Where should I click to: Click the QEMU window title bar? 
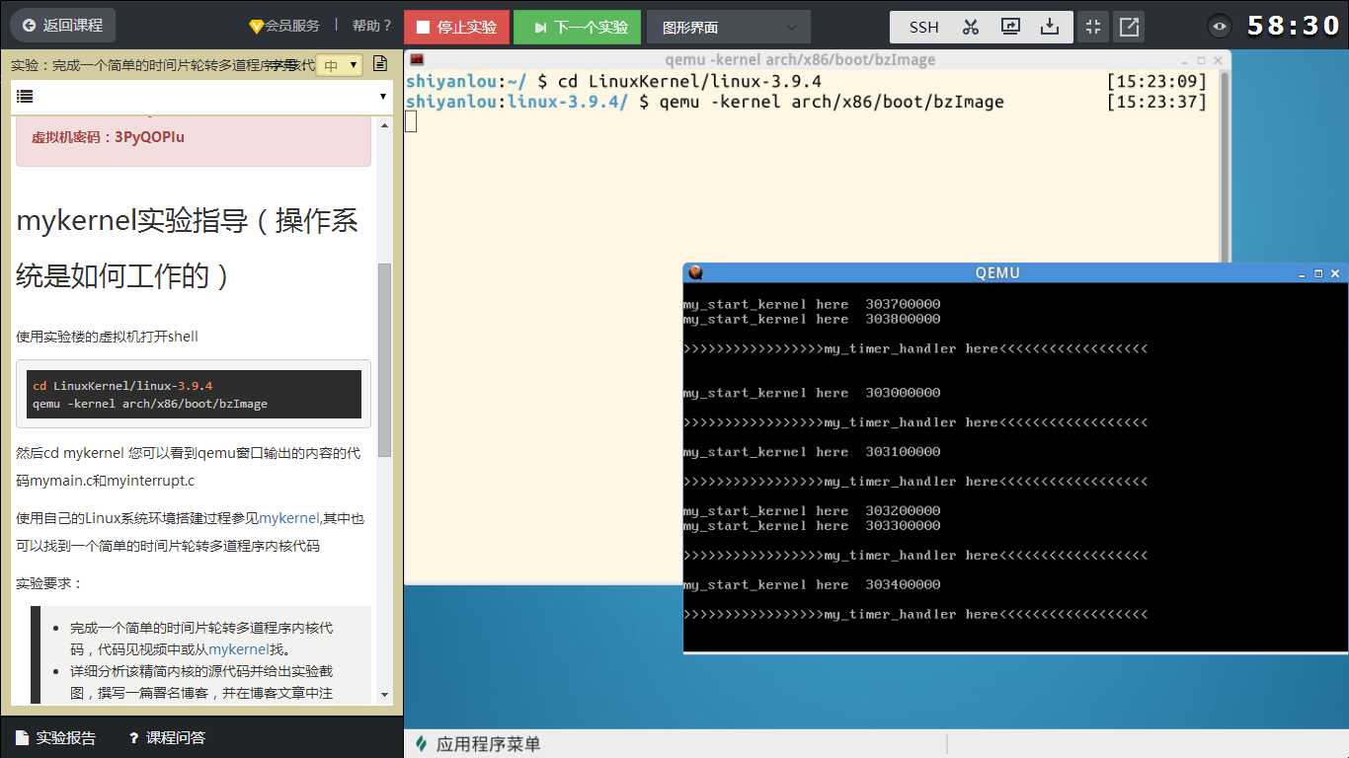pos(997,272)
